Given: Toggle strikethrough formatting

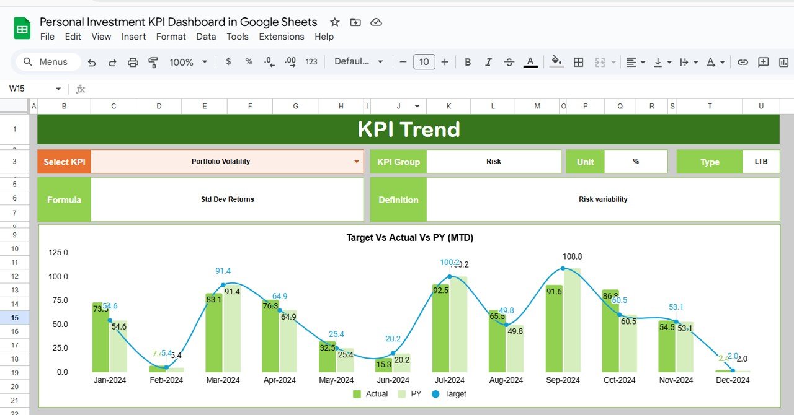Looking at the screenshot, I should tap(509, 62).
